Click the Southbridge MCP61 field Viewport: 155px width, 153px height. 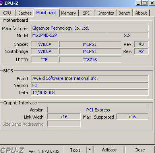(x=90, y=51)
